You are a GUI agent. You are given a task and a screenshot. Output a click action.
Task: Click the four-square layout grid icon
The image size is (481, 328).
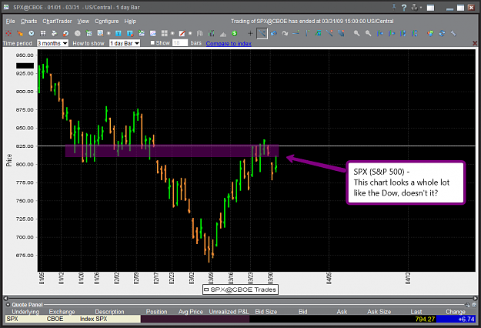pyautogui.click(x=165, y=33)
